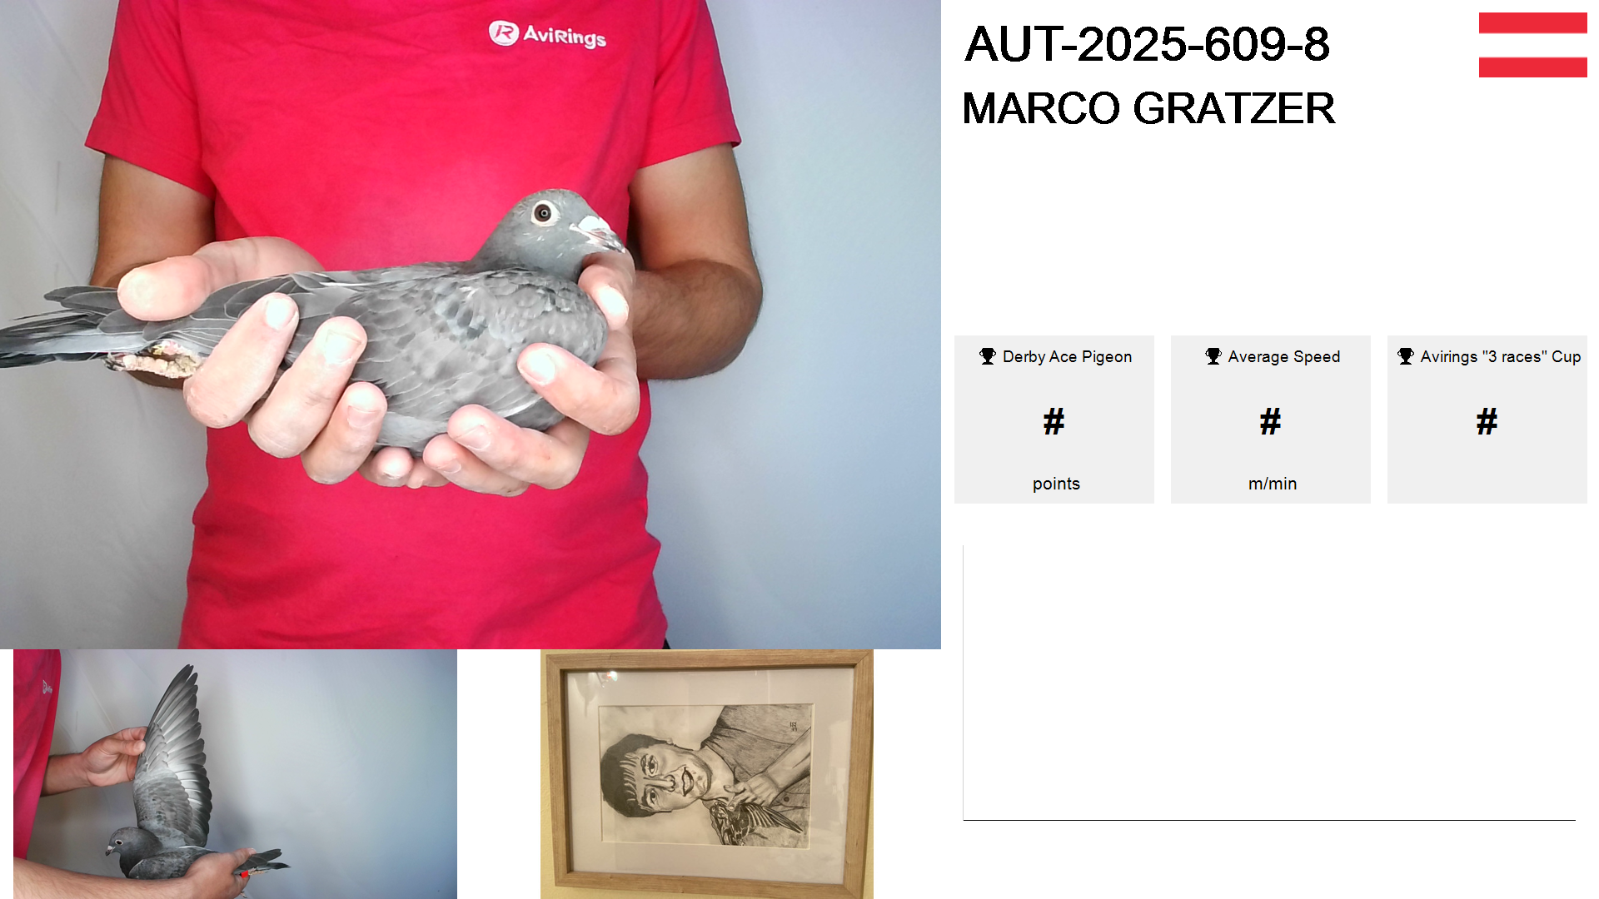
Task: Click the owner name MARCO GRATZER
Action: pyautogui.click(x=1148, y=108)
